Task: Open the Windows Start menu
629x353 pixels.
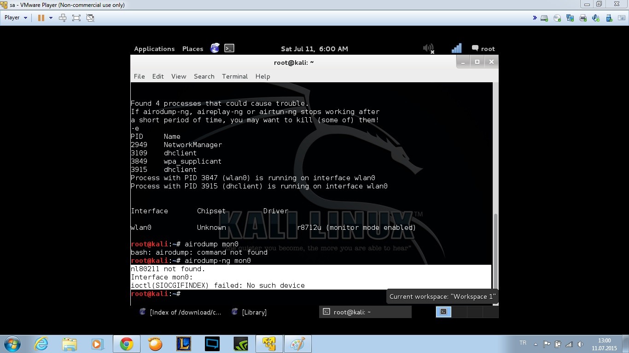Action: coord(12,344)
